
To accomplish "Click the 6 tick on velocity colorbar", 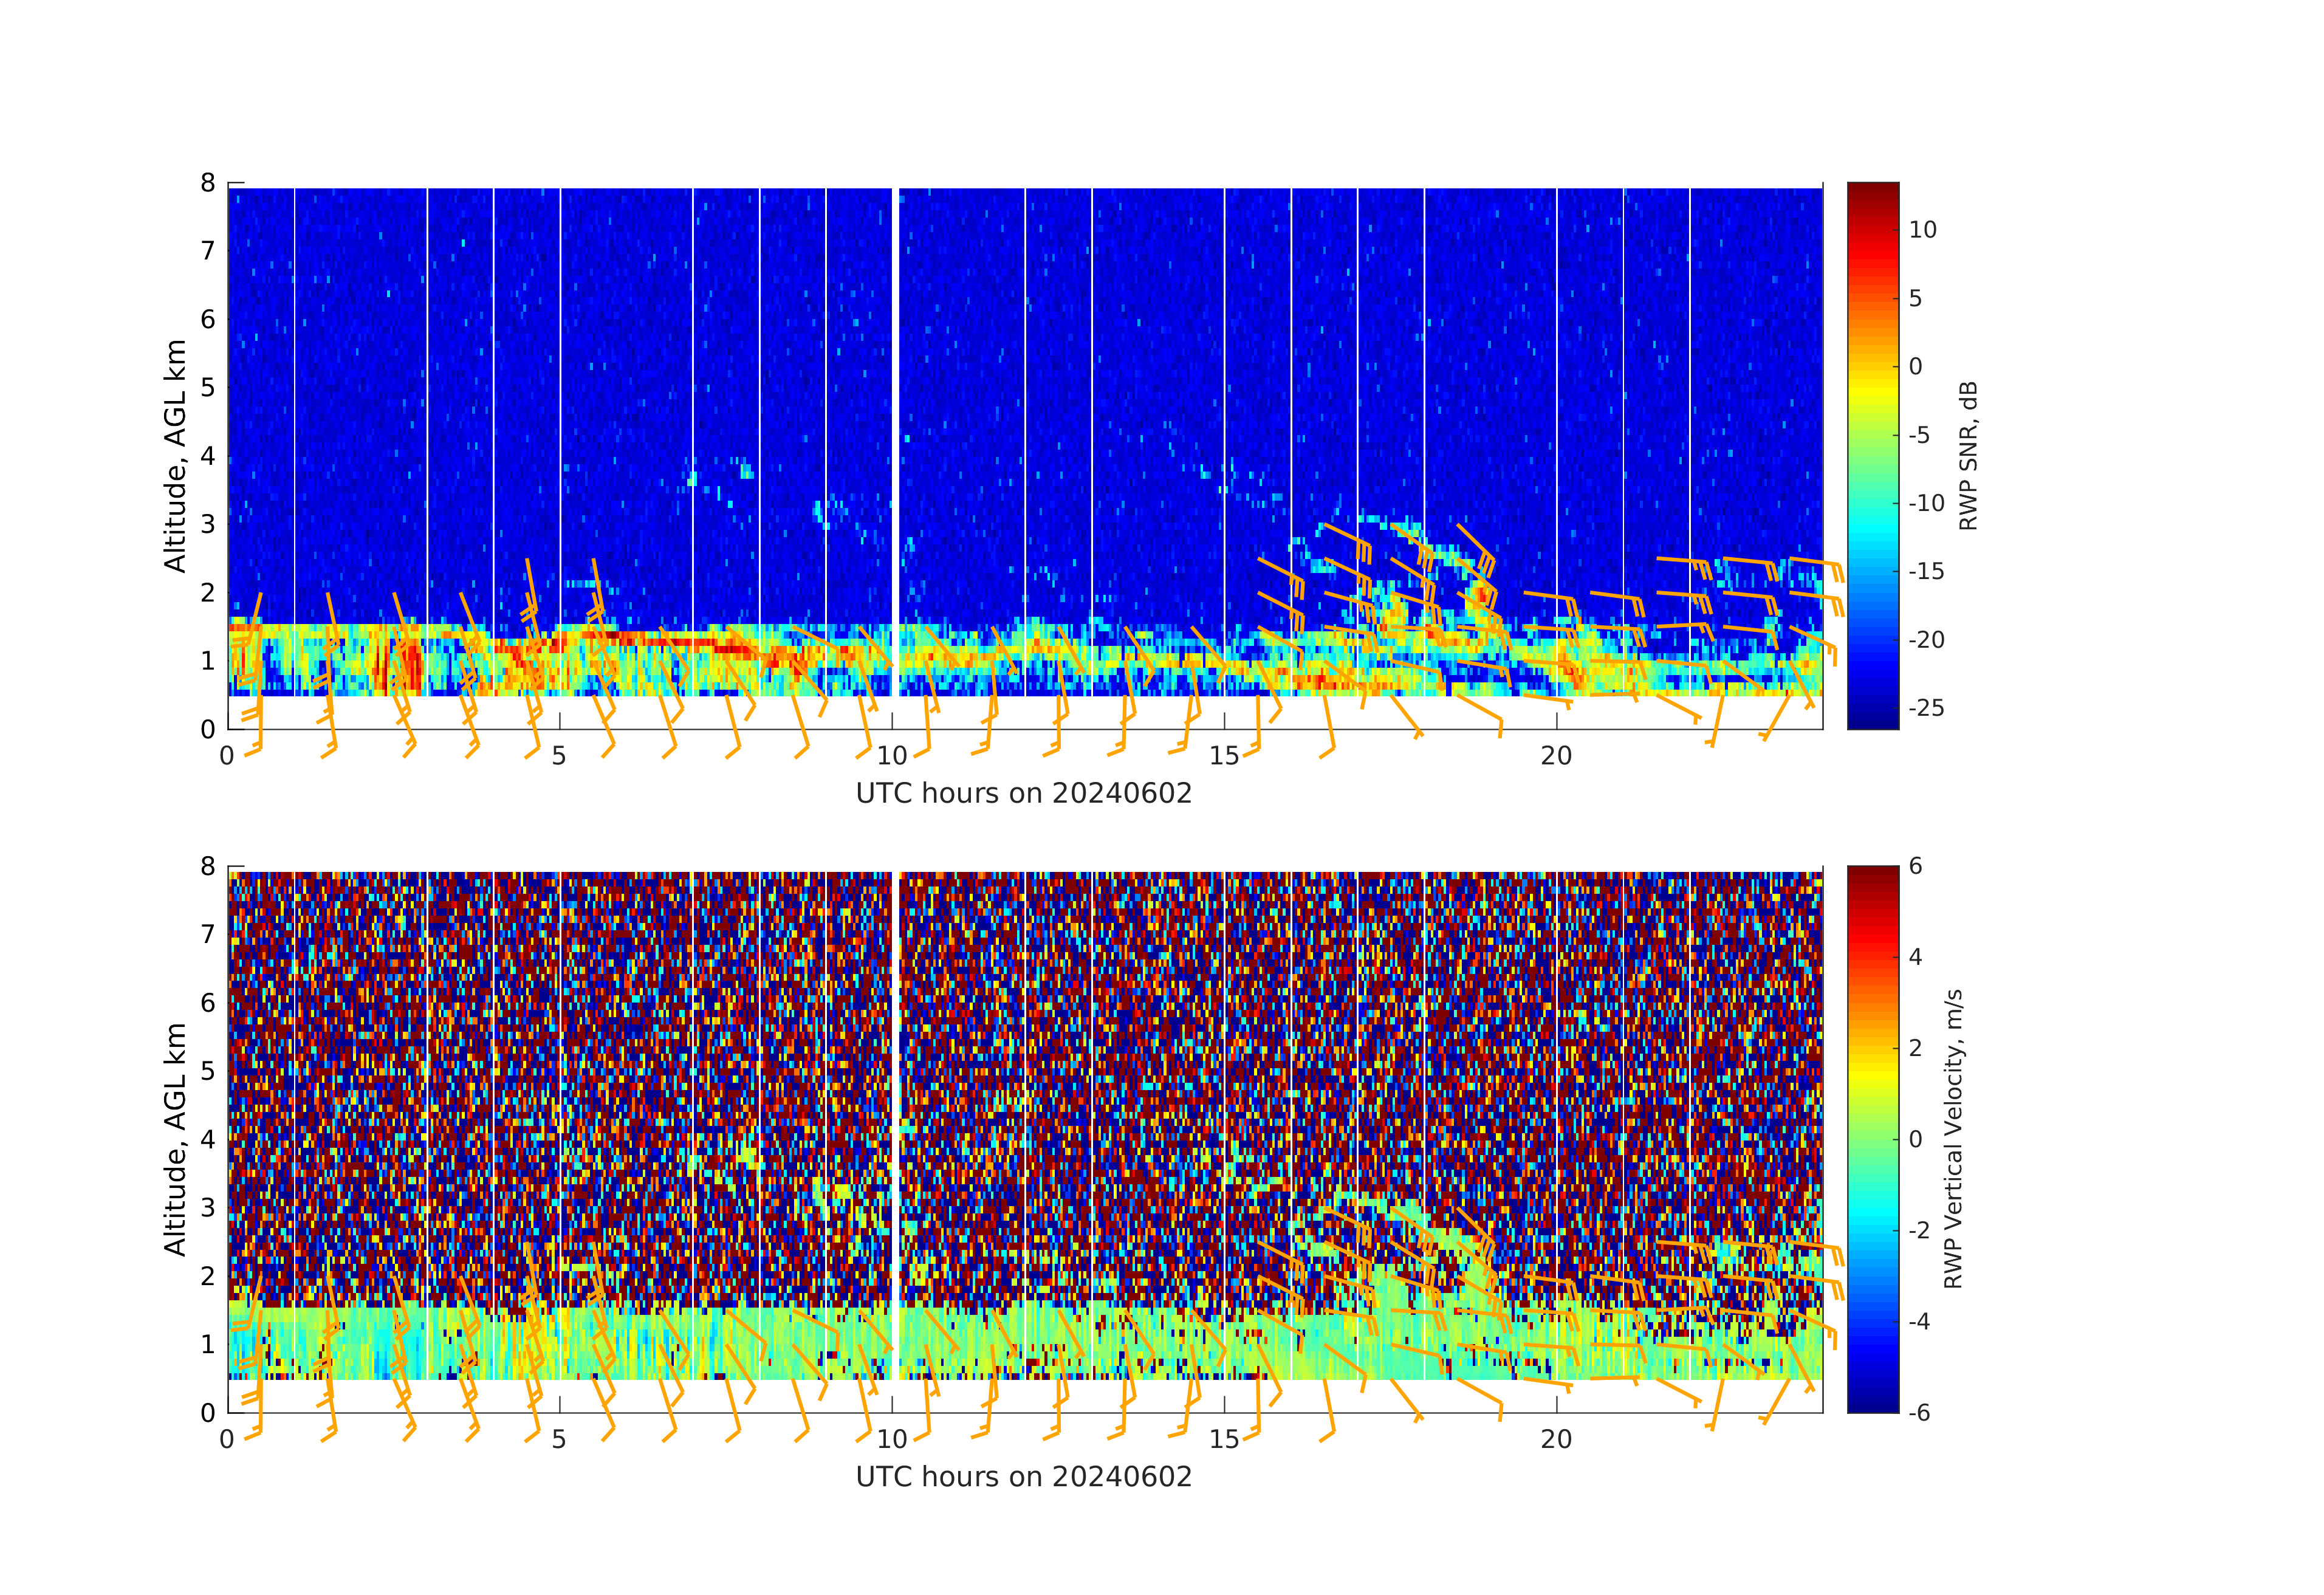I will tap(1915, 866).
